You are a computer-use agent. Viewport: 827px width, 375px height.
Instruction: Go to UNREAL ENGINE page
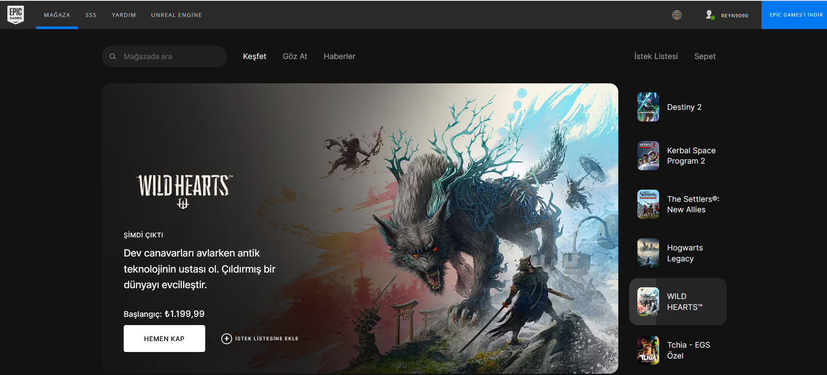177,15
